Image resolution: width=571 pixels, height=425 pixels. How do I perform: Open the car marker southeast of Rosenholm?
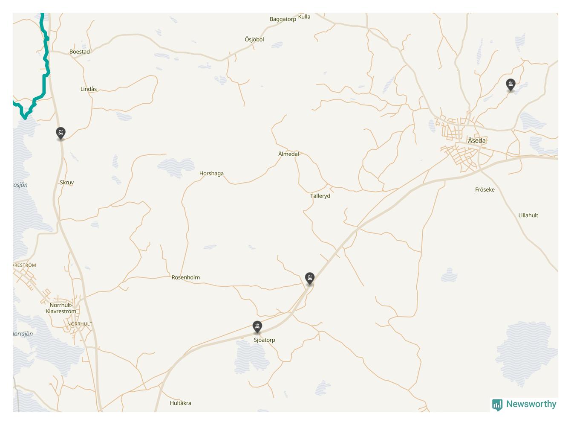point(310,279)
